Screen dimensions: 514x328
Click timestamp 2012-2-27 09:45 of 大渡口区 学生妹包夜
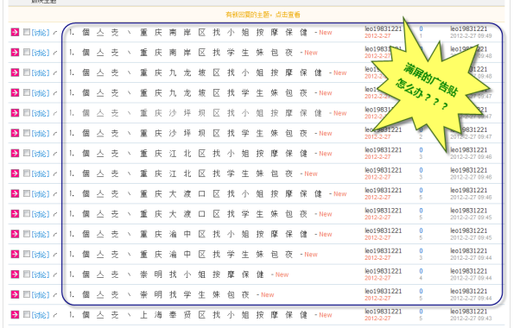click(x=471, y=218)
